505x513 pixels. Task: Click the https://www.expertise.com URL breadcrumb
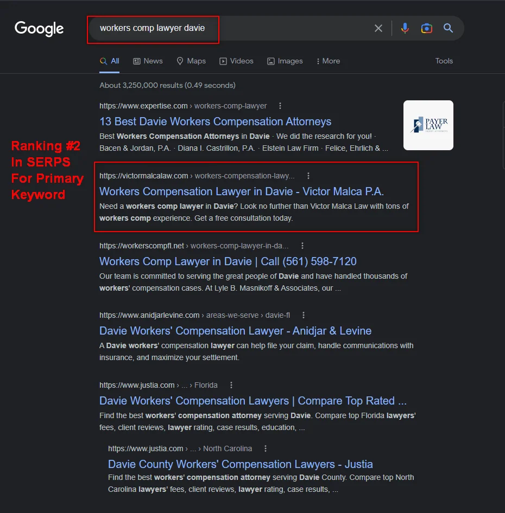click(183, 106)
